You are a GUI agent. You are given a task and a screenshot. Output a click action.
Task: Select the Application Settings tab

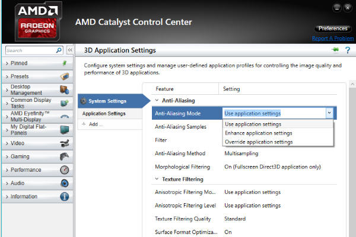(110, 114)
